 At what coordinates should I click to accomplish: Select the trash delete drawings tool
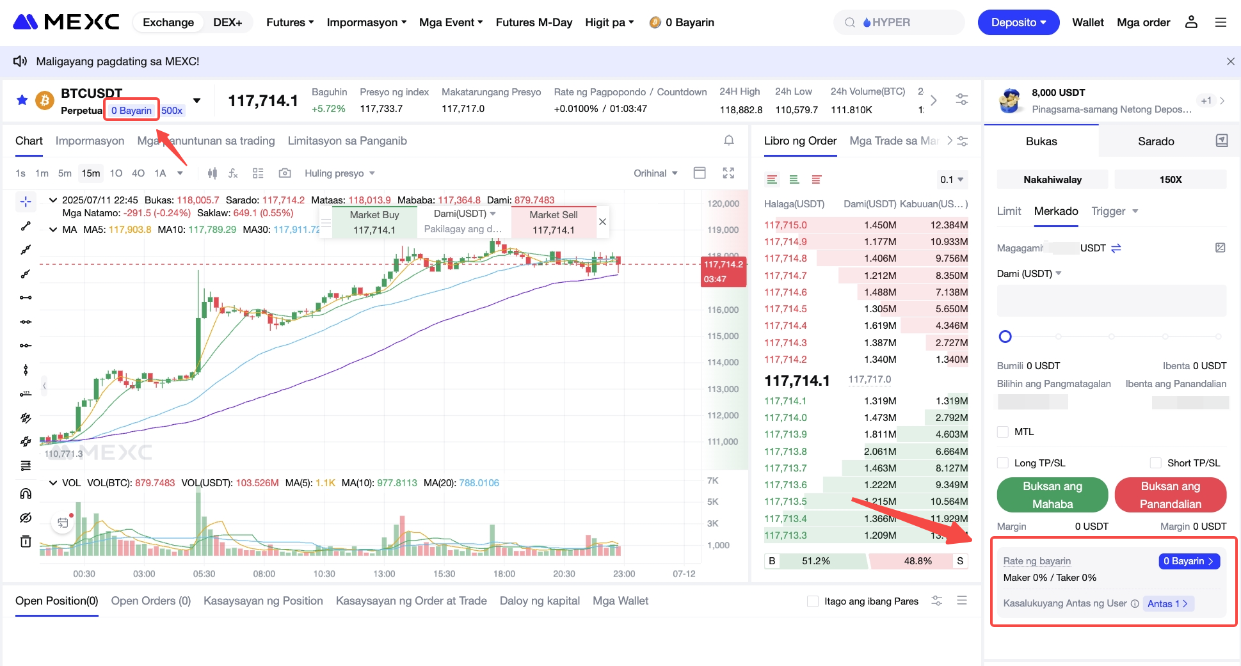(x=26, y=542)
